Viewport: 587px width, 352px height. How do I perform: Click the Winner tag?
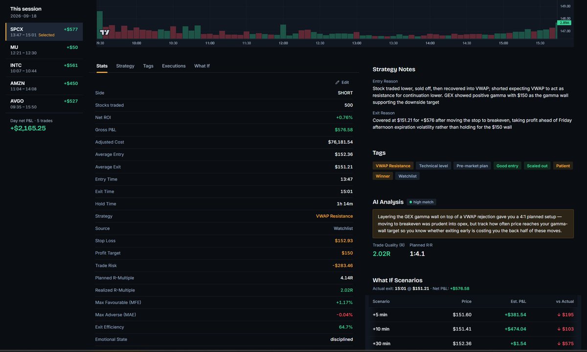383,176
